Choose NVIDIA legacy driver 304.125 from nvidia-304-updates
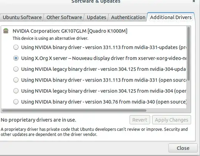Viewport: 200px width, 156px height. click(x=16, y=69)
